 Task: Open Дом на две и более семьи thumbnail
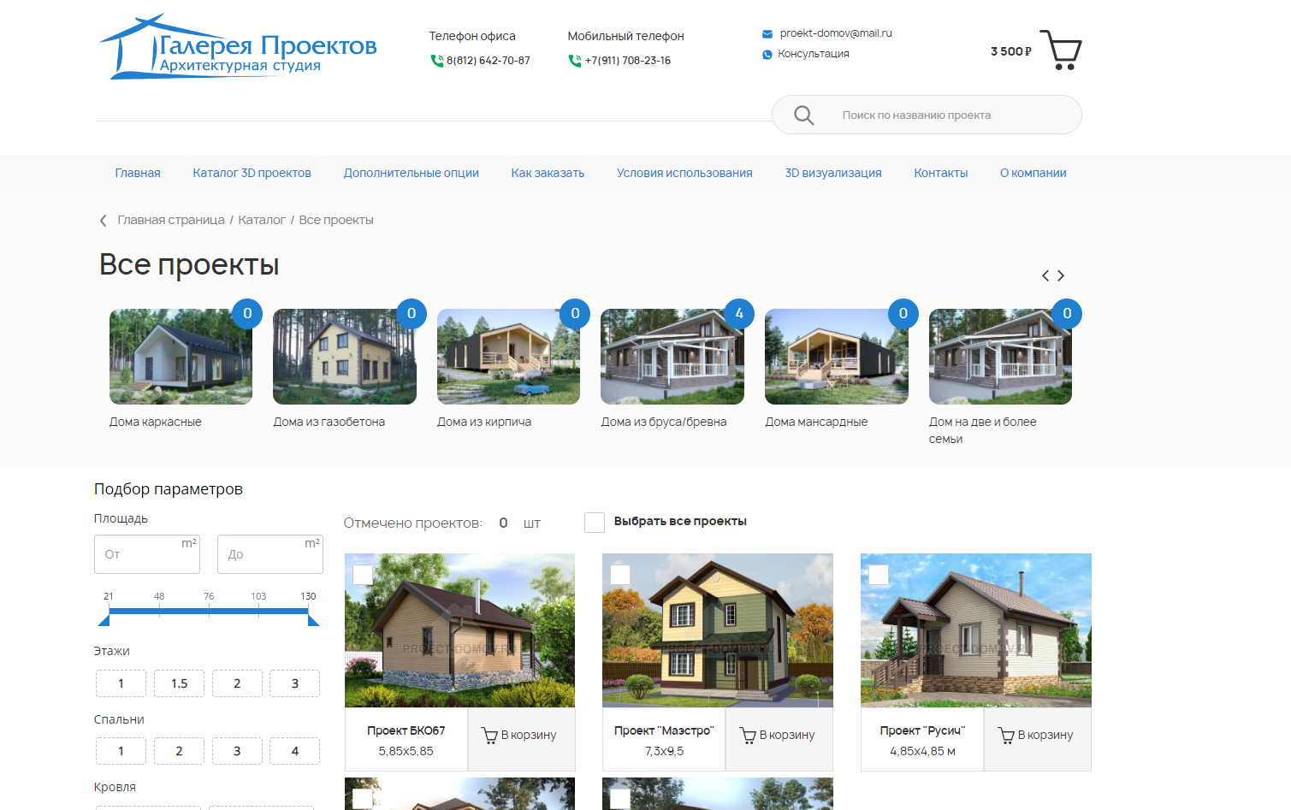coord(1000,357)
